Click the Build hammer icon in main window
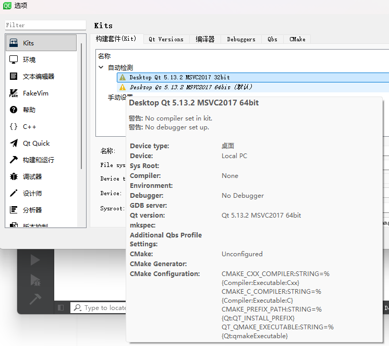The width and height of the screenshot is (389, 346). coord(35,299)
